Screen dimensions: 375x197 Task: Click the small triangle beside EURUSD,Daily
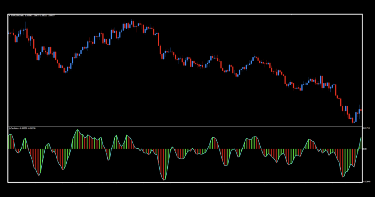(x=10, y=15)
